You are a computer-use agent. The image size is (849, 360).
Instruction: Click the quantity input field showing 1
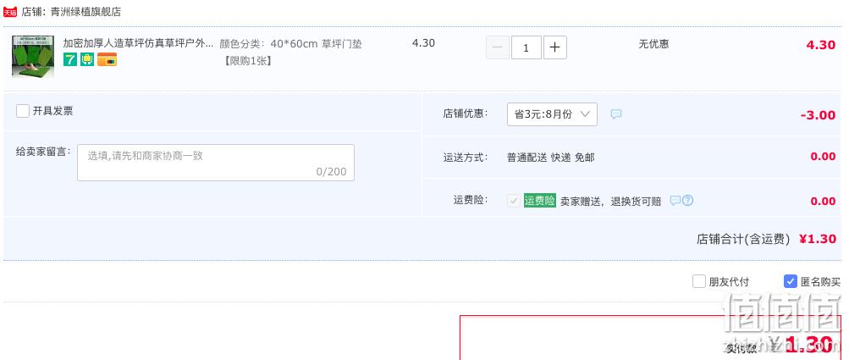click(x=526, y=47)
